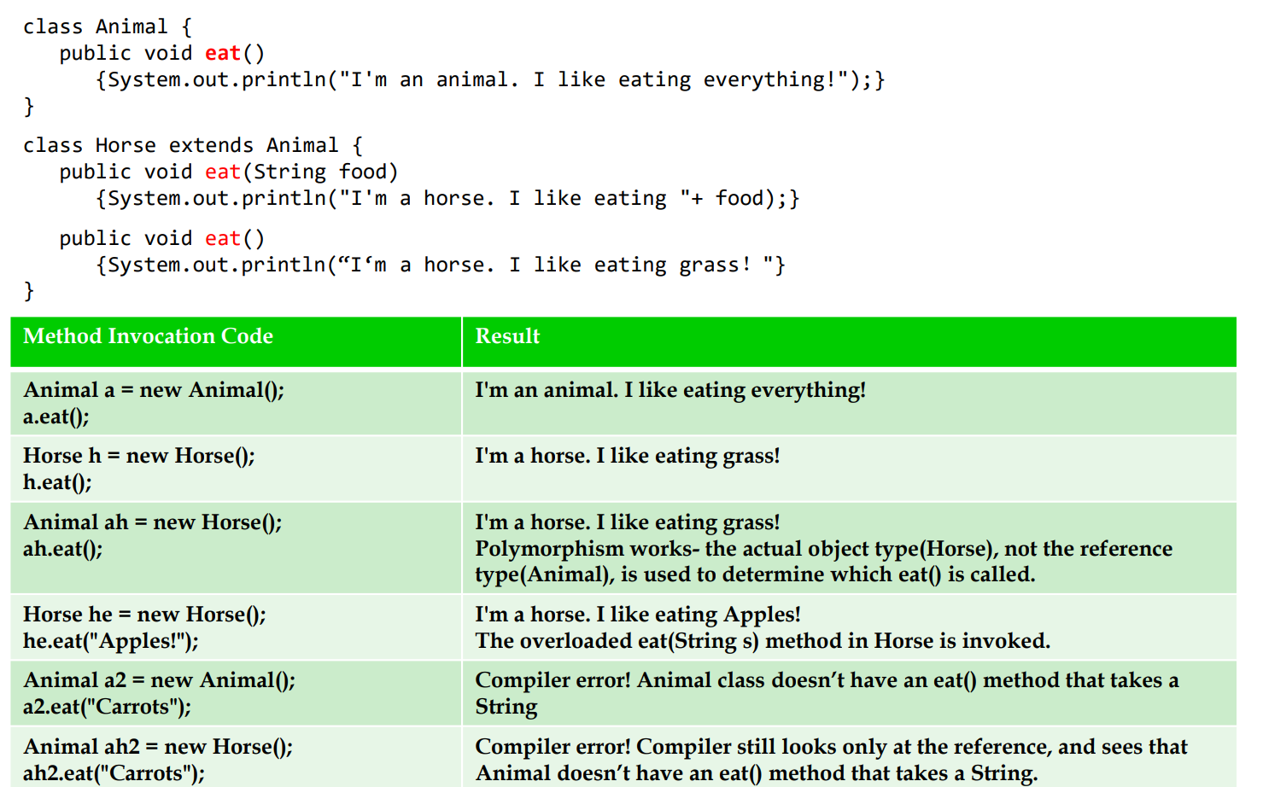Click the "Compiler error! Animal class doesn't have" result
The image size is (1263, 787).
827,680
